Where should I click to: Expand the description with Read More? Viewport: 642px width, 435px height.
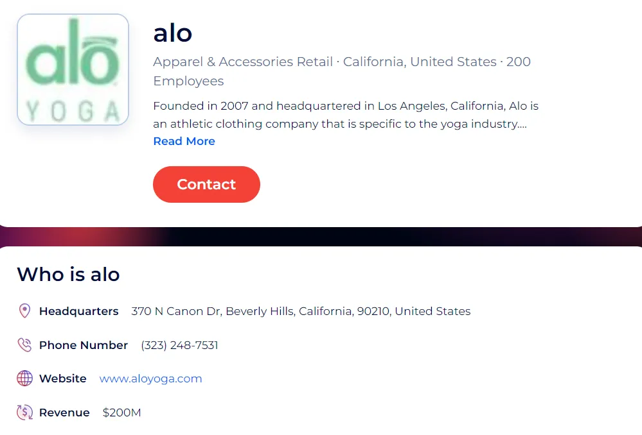(184, 141)
